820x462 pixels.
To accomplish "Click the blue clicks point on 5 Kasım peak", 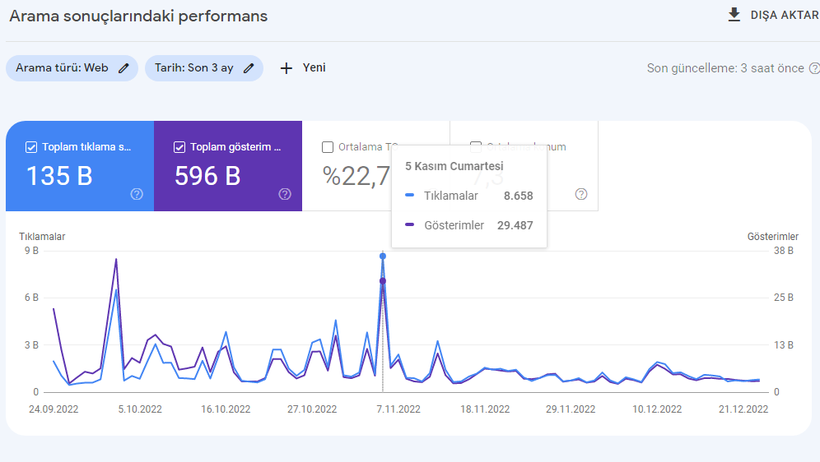I will pyautogui.click(x=383, y=256).
